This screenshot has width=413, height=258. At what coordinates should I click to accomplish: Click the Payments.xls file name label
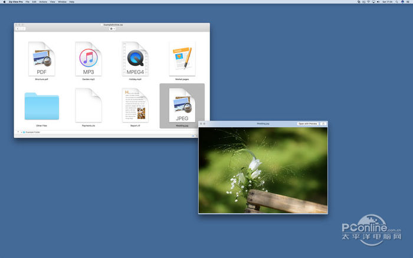coord(88,125)
